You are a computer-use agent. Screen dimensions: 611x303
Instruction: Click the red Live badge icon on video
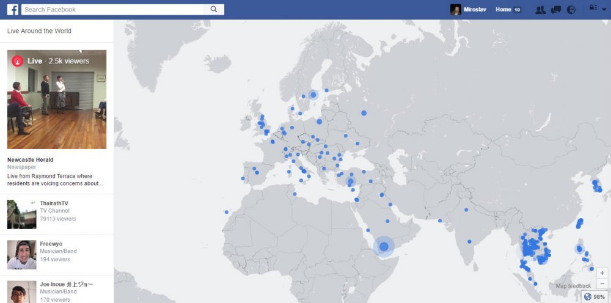tap(17, 61)
